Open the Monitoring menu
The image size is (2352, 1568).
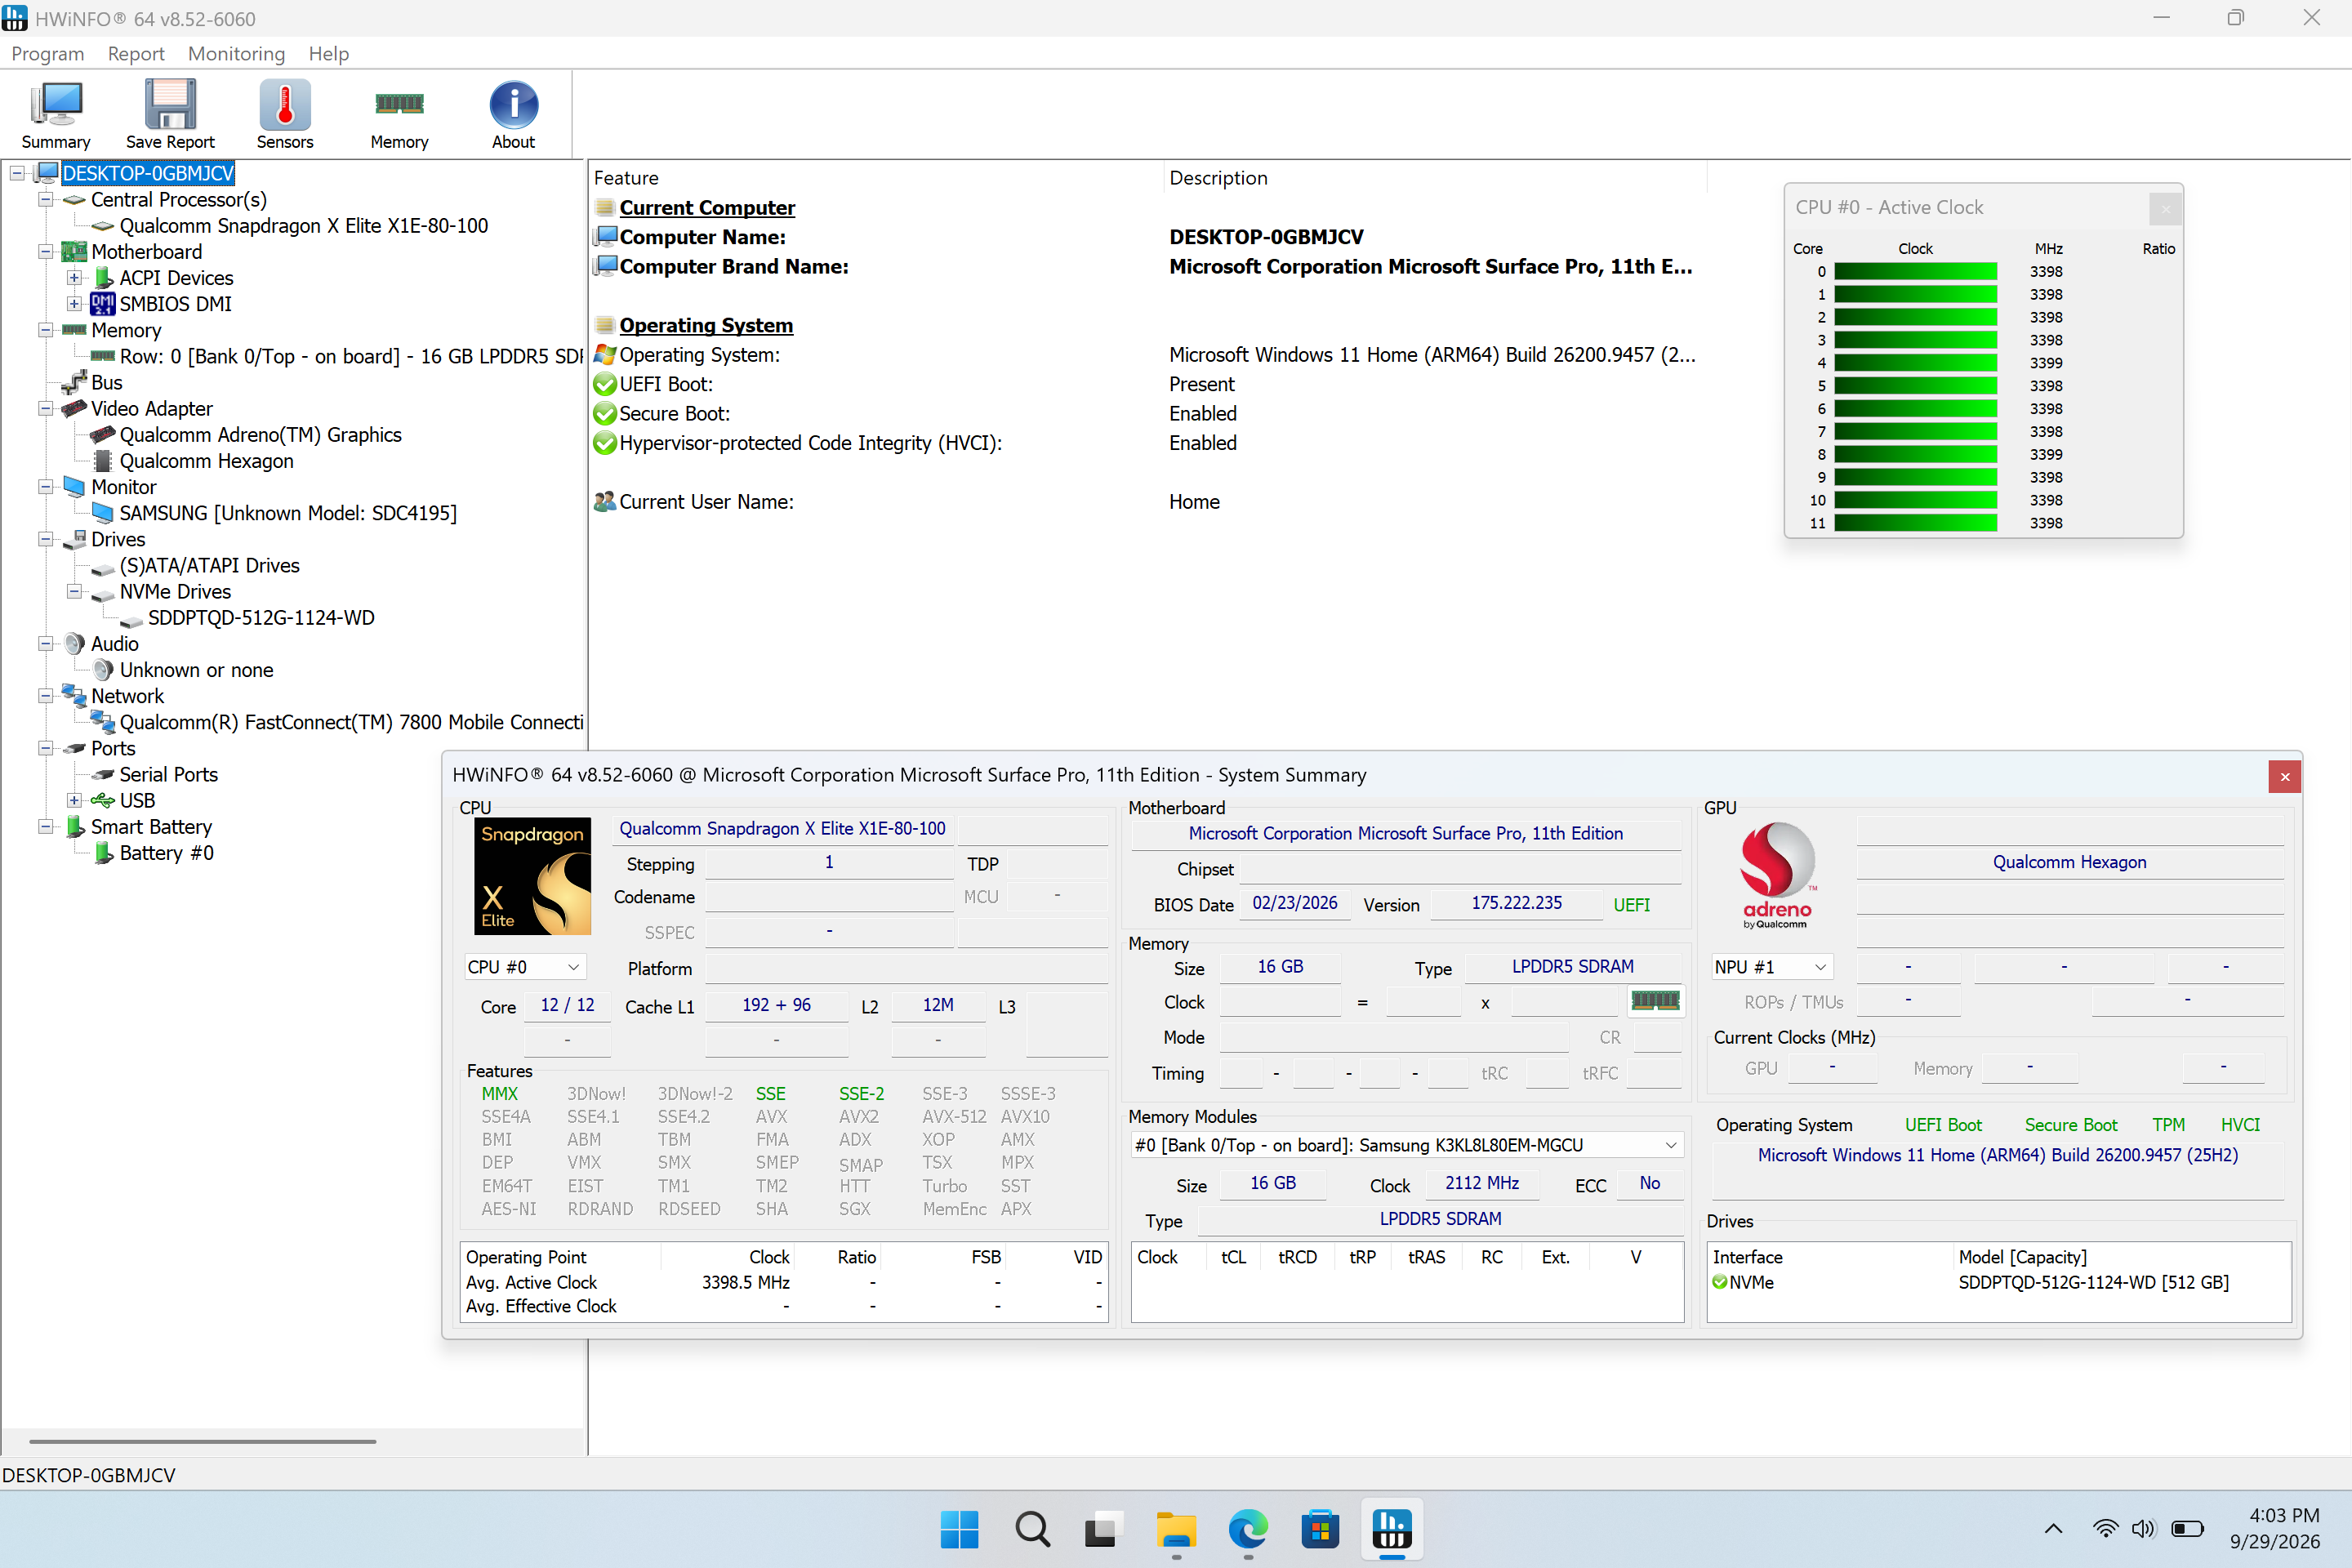[x=236, y=54]
